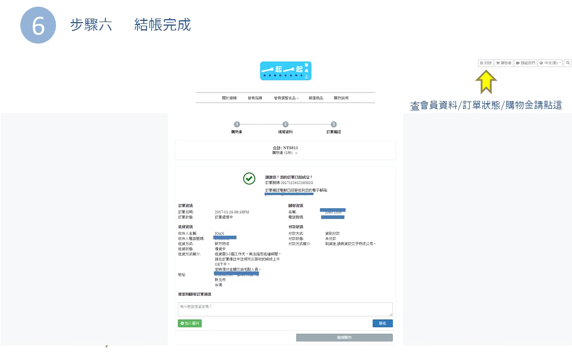Screen dimensions: 572x352
Task: Select step 1 circle 購物車
Action: pos(237,124)
